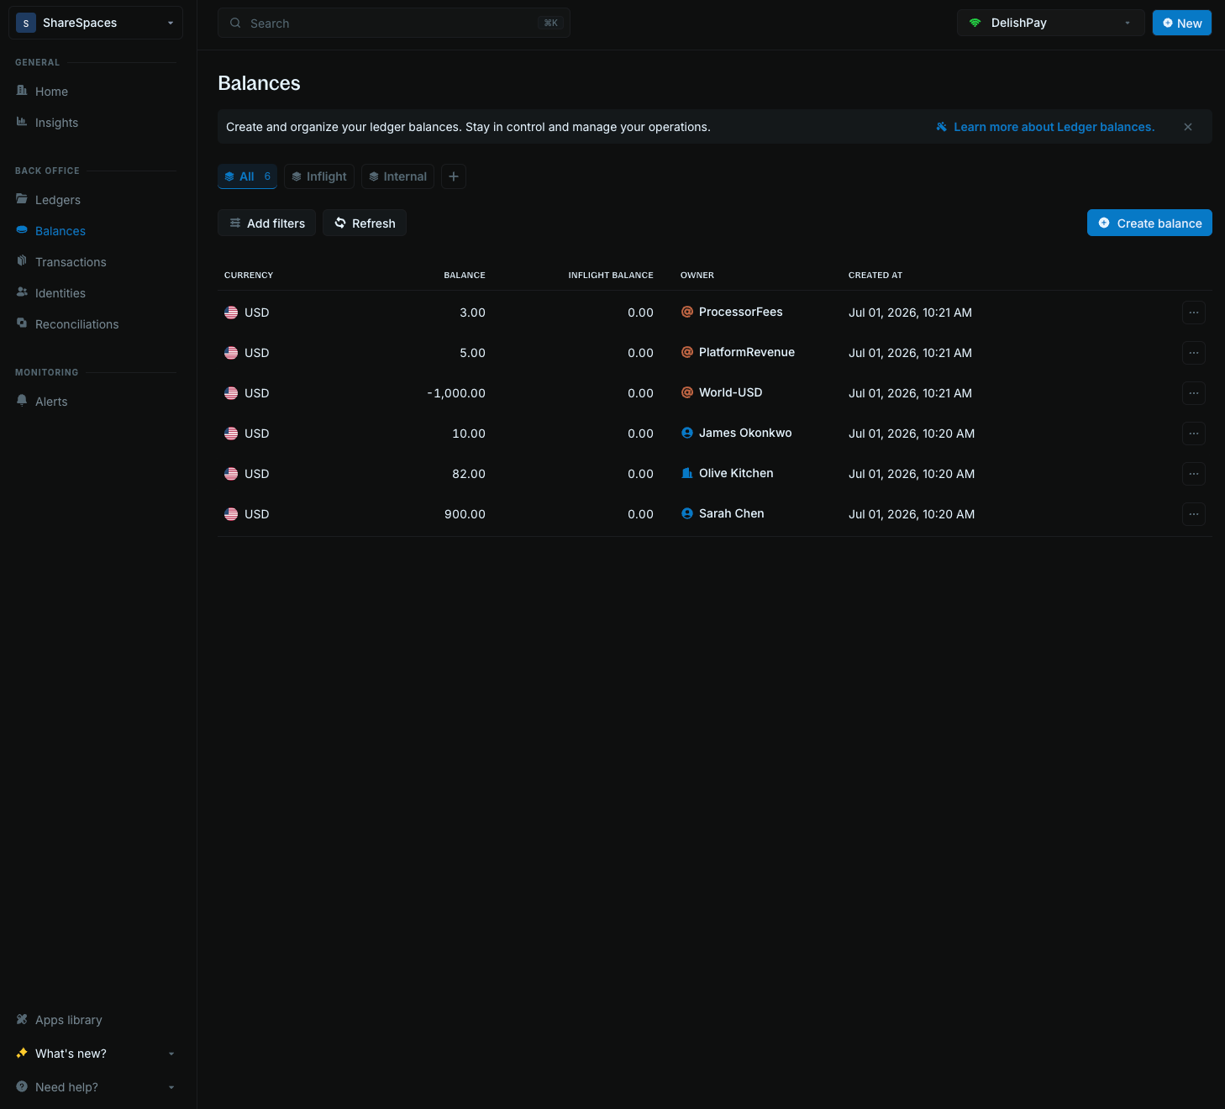
Task: Click the Add filters button
Action: tap(267, 223)
